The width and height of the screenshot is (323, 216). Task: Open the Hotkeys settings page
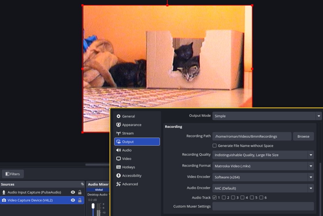click(126, 167)
